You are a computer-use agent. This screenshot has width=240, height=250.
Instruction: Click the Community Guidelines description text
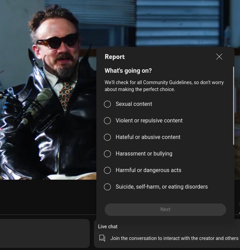click(x=164, y=86)
